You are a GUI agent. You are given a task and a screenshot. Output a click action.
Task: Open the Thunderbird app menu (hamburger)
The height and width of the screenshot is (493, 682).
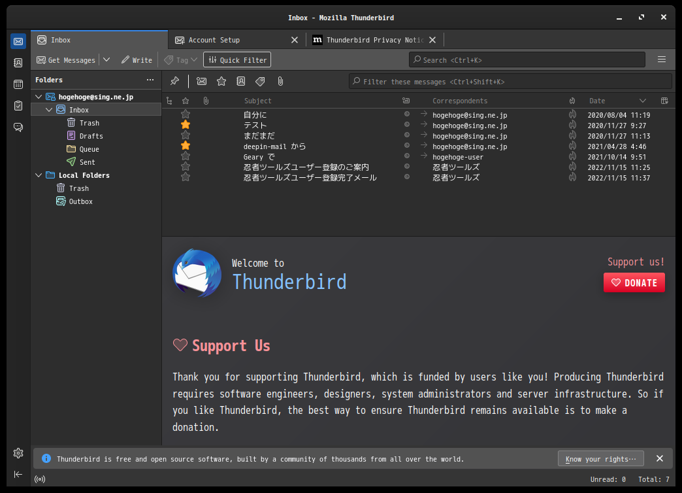tap(662, 59)
